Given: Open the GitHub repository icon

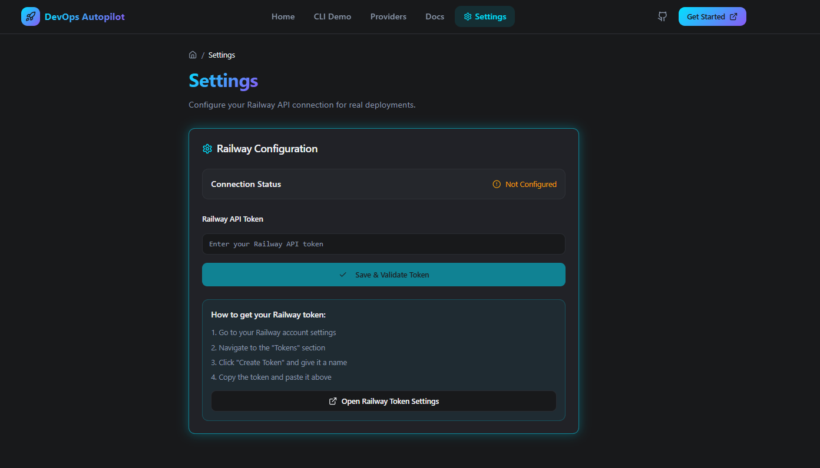Looking at the screenshot, I should (663, 16).
